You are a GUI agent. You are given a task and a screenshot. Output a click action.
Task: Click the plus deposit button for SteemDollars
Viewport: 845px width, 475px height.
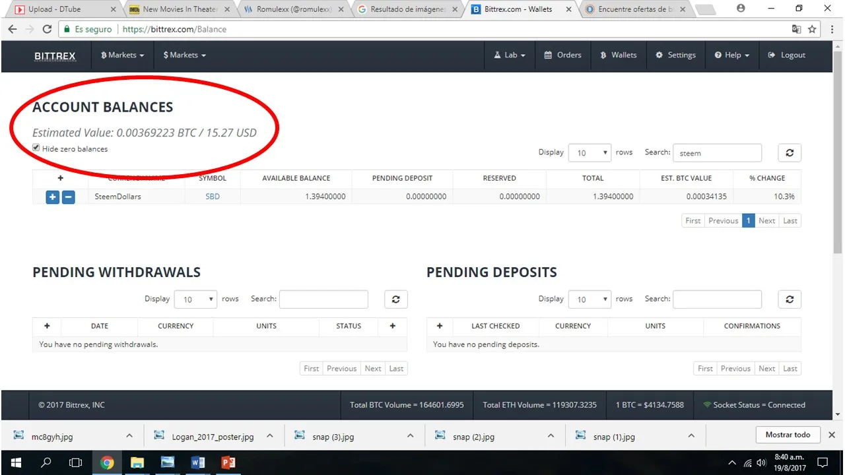pyautogui.click(x=53, y=197)
